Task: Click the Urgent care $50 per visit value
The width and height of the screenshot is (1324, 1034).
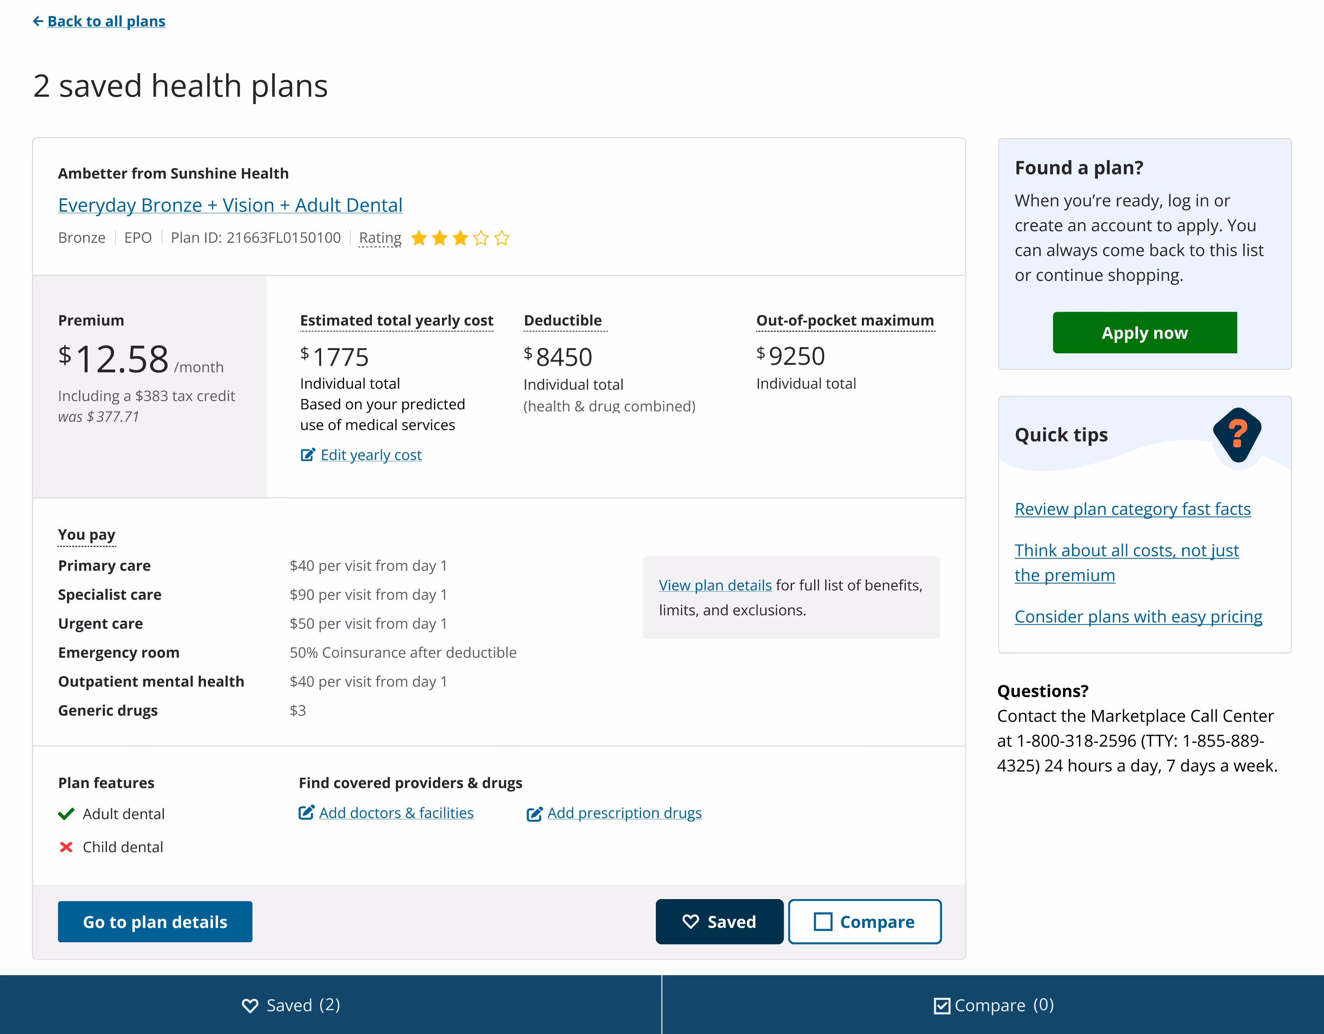Action: 368,624
